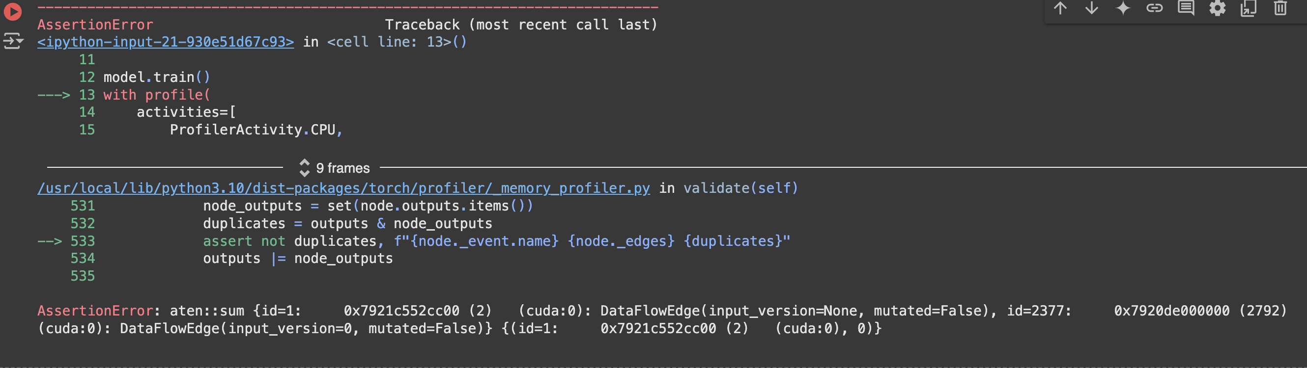1307x368 pixels.
Task: Click the final AssertionError aten::sum message
Action: tap(662, 320)
